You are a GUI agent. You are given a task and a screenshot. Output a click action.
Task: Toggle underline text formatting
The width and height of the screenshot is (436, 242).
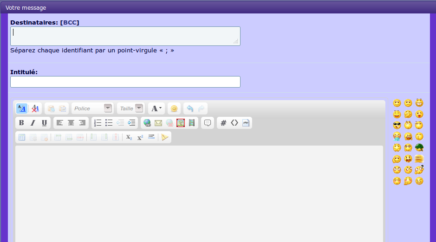tap(44, 123)
